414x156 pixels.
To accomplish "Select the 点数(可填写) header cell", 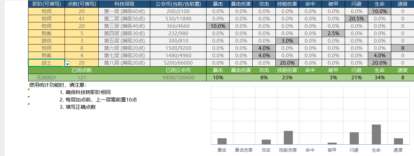I will (82, 4).
